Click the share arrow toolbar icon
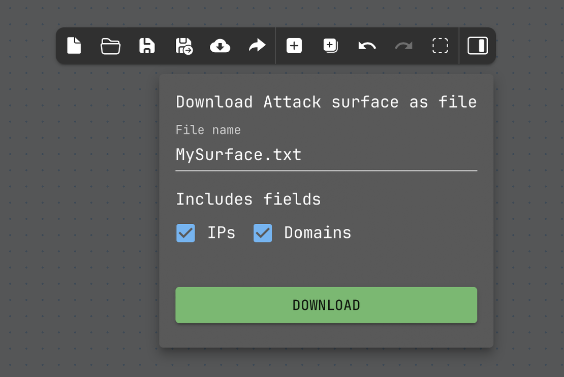The image size is (564, 377). click(257, 45)
